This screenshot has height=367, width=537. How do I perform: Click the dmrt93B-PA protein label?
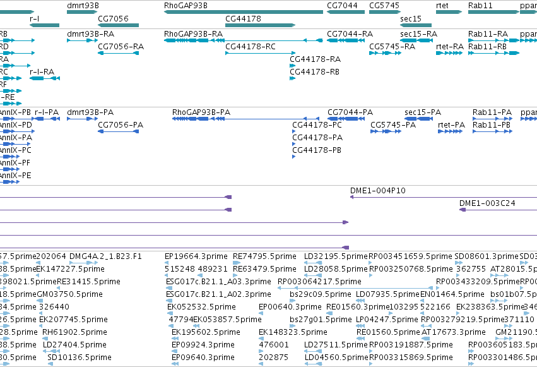(x=90, y=112)
